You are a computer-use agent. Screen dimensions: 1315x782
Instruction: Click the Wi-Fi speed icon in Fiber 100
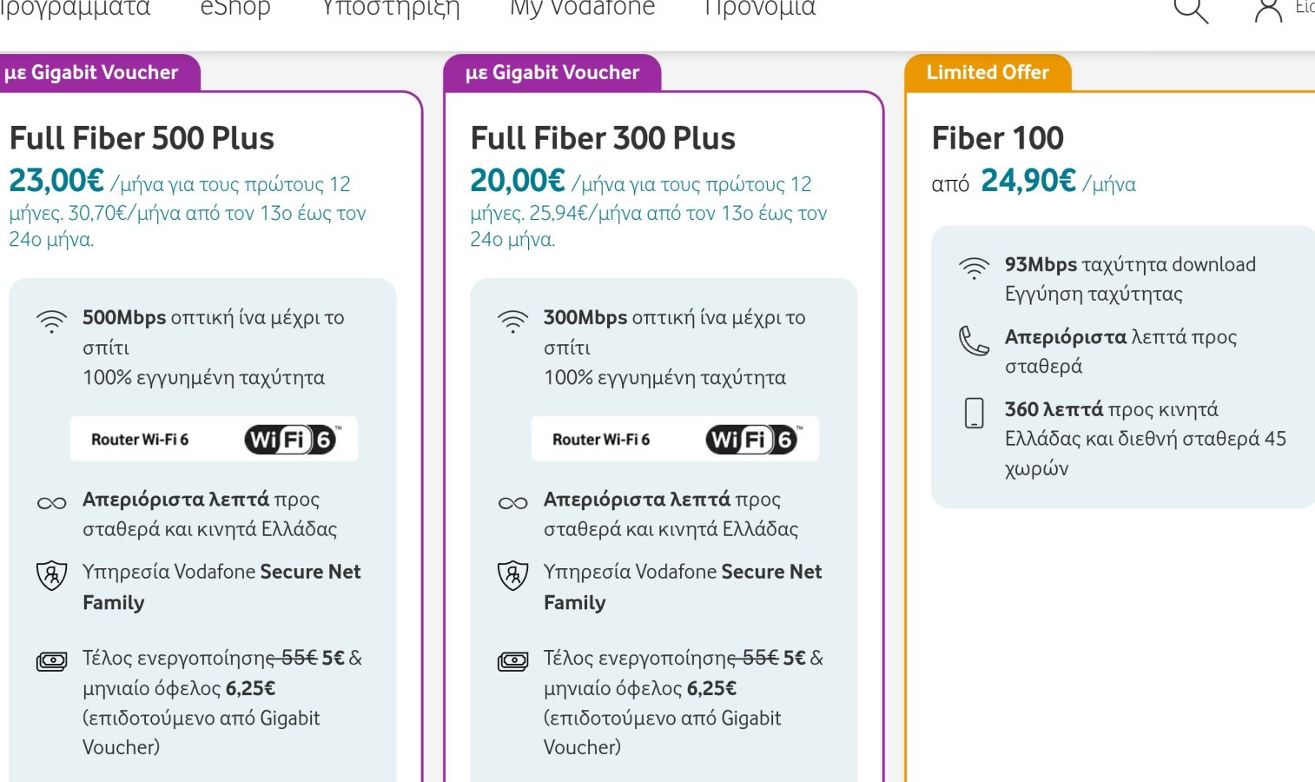(x=974, y=268)
